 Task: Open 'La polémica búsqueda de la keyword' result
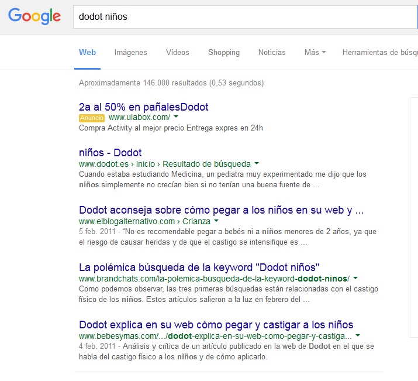pyautogui.click(x=199, y=267)
